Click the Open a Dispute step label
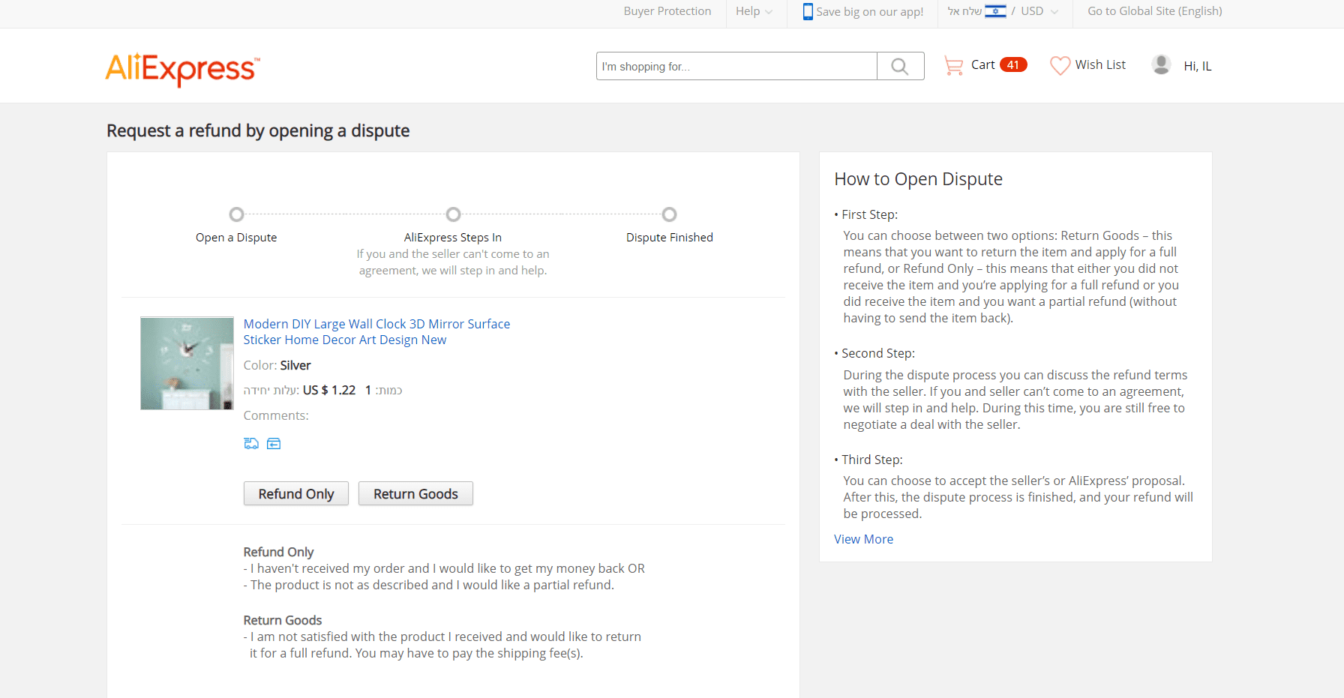 point(236,238)
